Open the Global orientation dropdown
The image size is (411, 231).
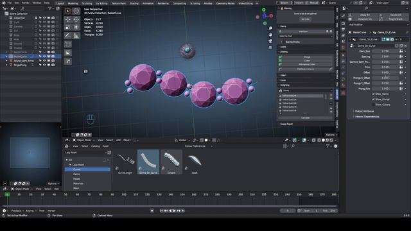click(x=182, y=140)
